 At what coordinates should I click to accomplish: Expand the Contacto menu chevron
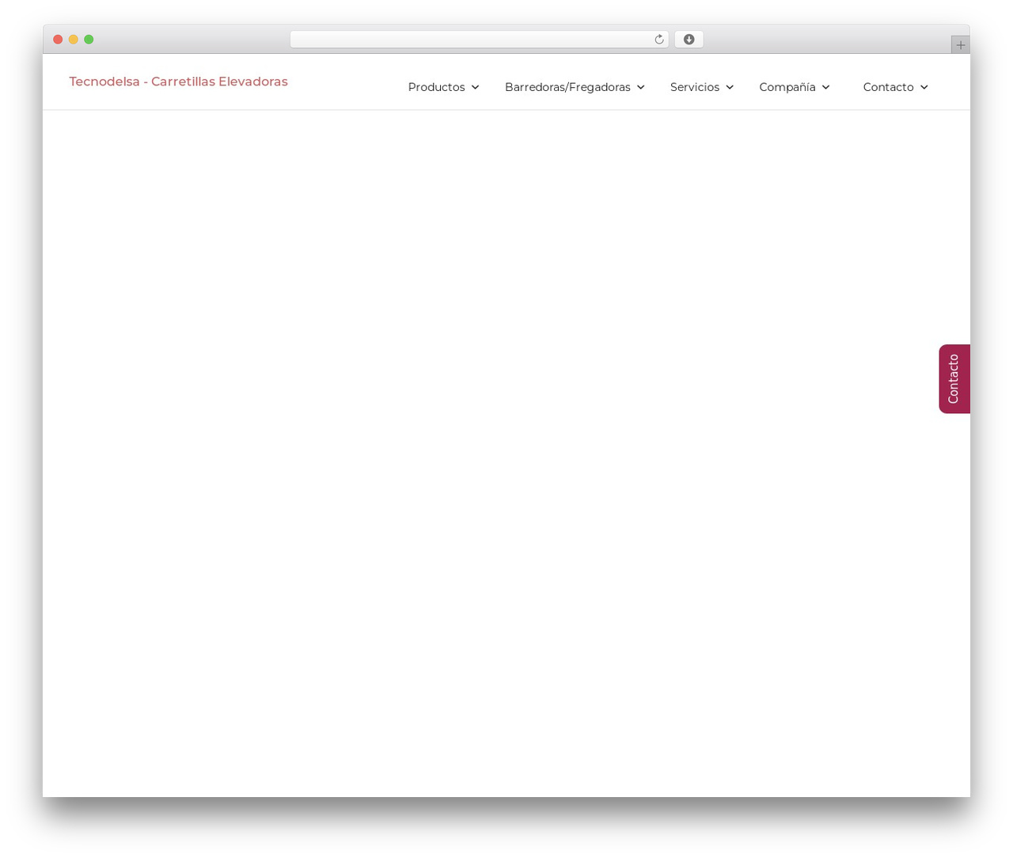(x=924, y=87)
